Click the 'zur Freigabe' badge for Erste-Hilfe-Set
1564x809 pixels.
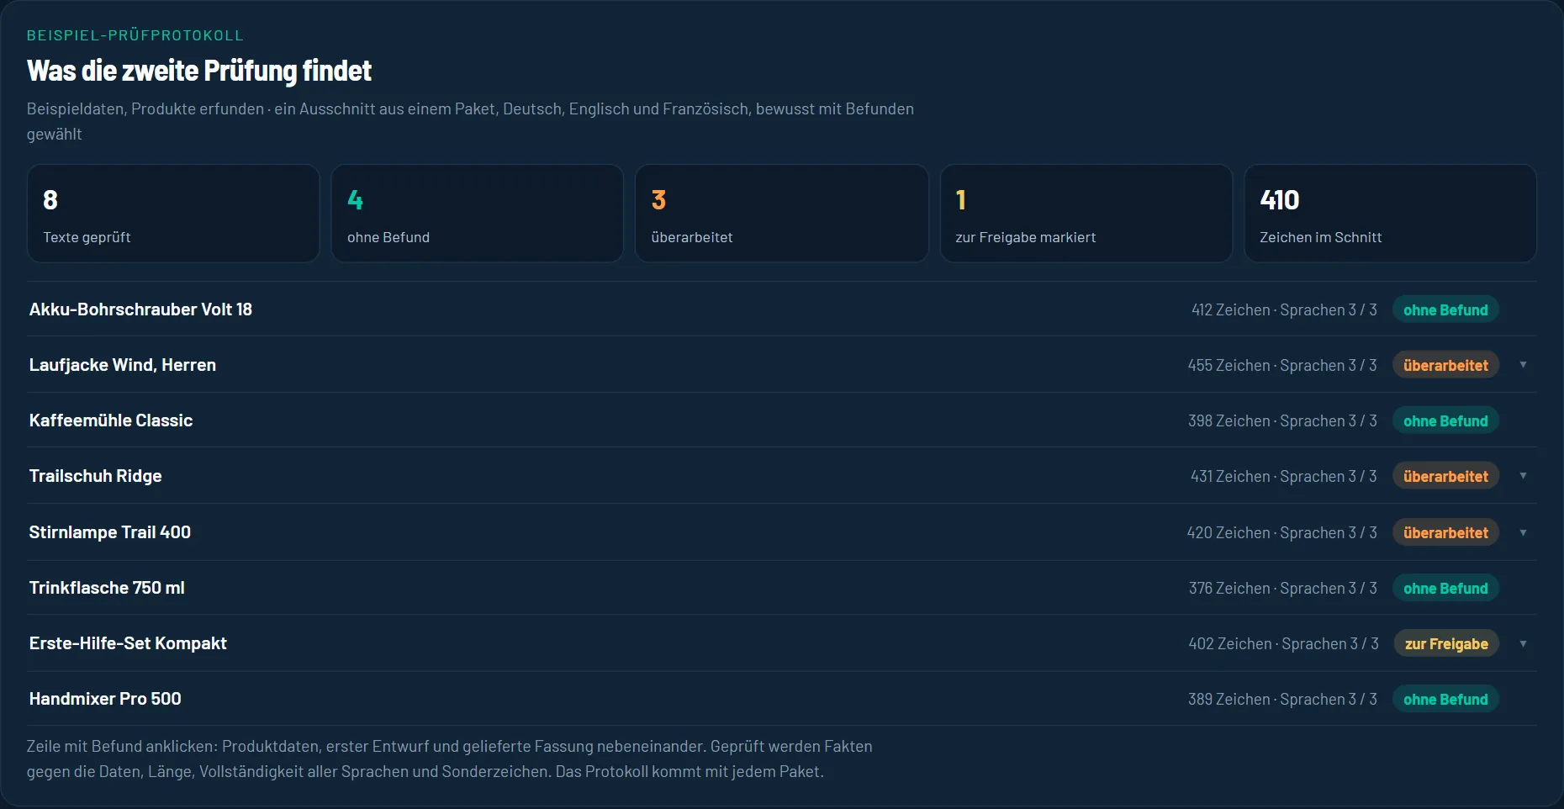pyautogui.click(x=1446, y=643)
